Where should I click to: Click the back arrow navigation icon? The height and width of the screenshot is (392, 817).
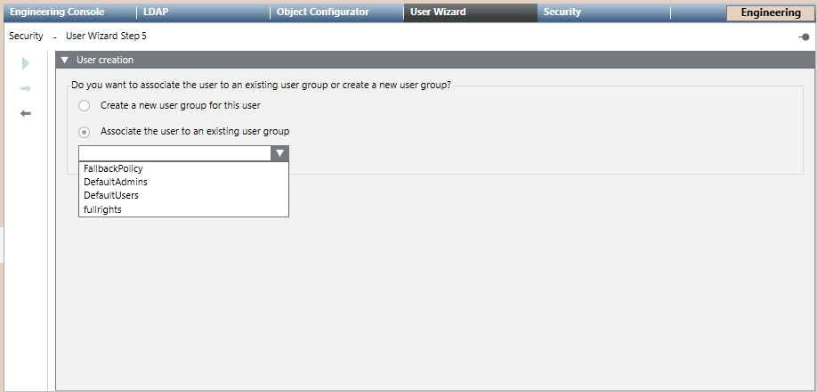click(26, 114)
